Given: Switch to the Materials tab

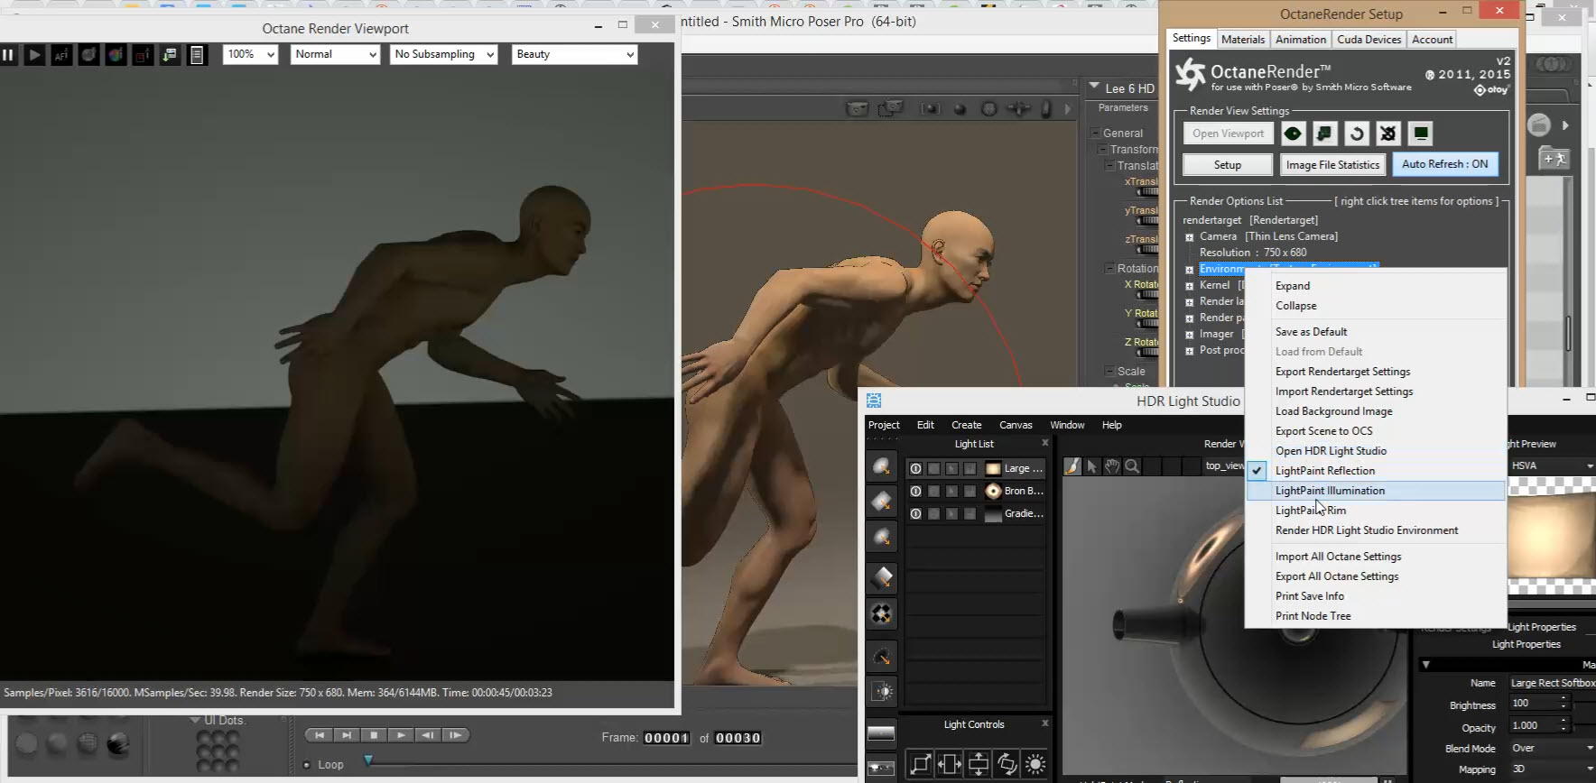Looking at the screenshot, I should [x=1242, y=40].
